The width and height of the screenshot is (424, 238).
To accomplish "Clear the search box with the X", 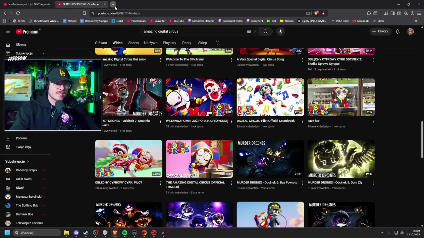I will tap(255, 31).
